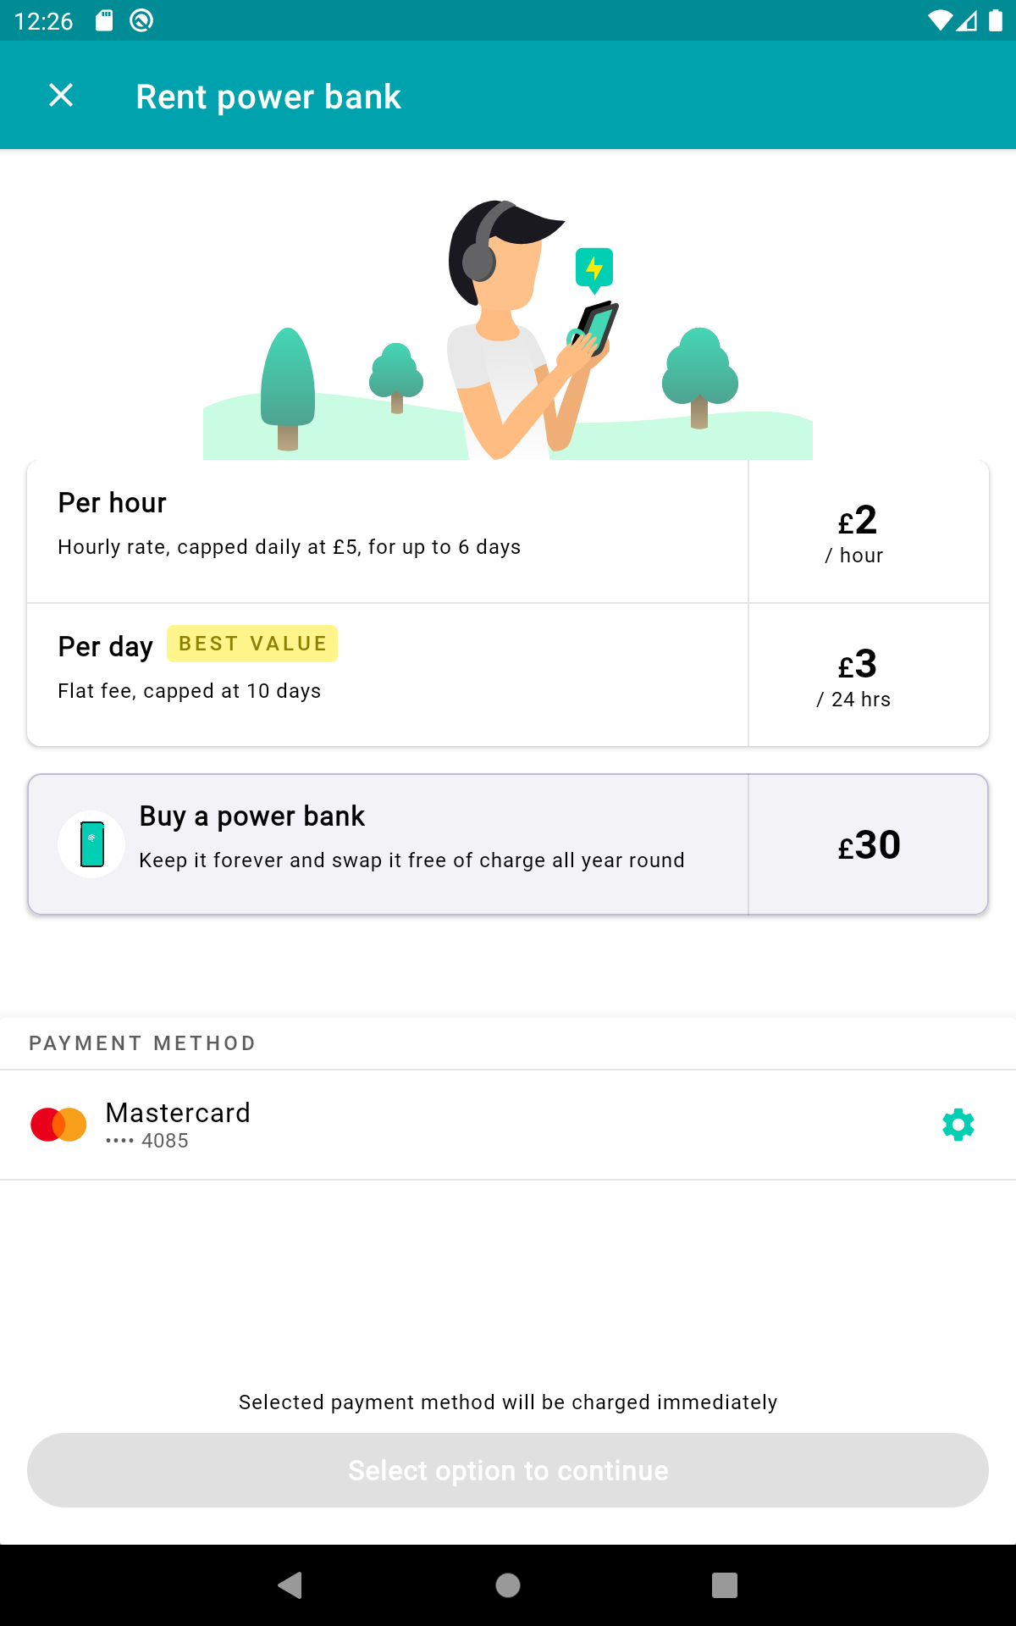The image size is (1016, 1626).
Task: Click the BEST VALUE badge
Action: pyautogui.click(x=252, y=644)
